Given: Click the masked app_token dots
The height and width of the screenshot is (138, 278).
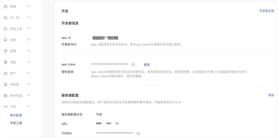Looking at the screenshot, I should coord(109,64).
